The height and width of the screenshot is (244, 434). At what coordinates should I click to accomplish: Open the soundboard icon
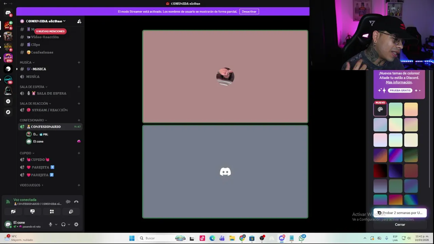[x=71, y=211]
